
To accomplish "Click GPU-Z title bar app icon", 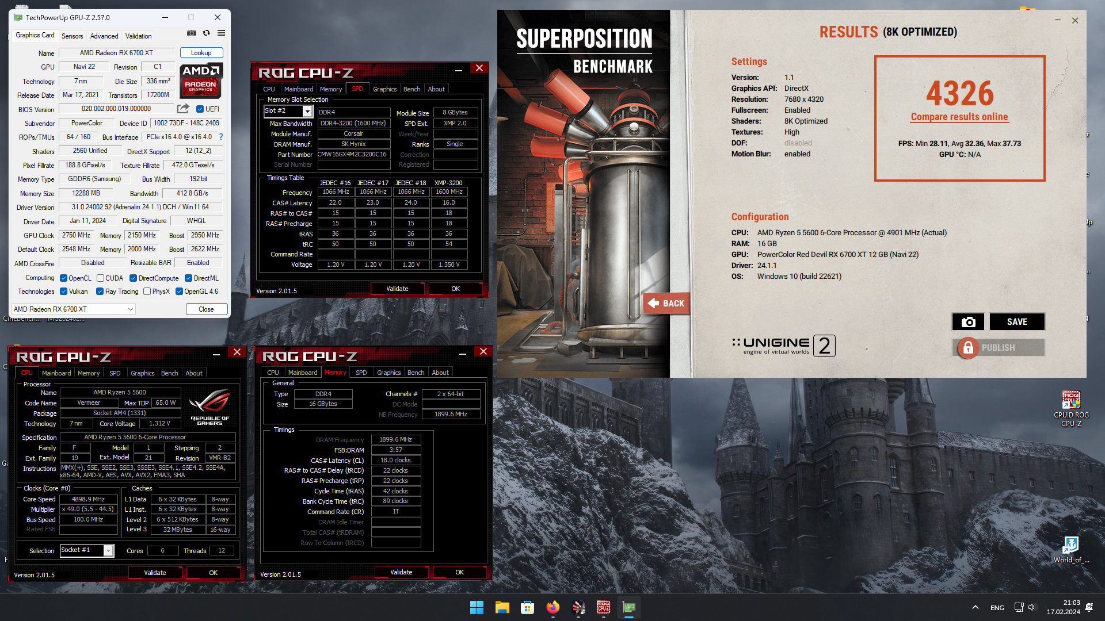I will point(18,17).
